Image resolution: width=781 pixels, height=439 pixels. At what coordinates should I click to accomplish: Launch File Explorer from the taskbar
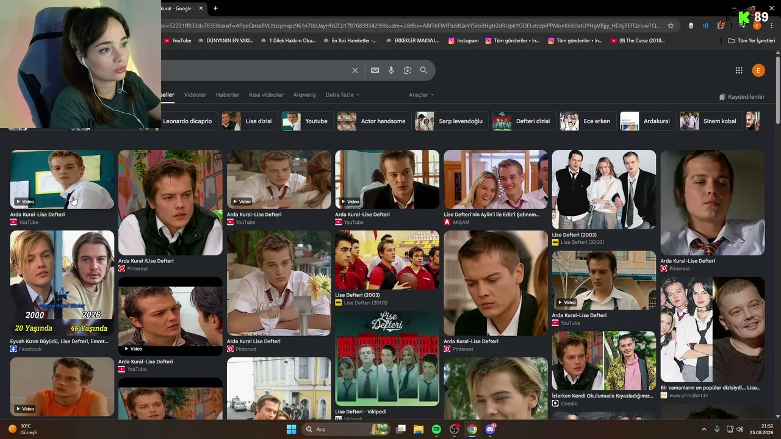coord(419,429)
